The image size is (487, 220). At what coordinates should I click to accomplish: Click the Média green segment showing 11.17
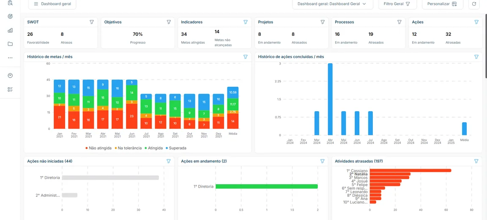click(x=233, y=105)
